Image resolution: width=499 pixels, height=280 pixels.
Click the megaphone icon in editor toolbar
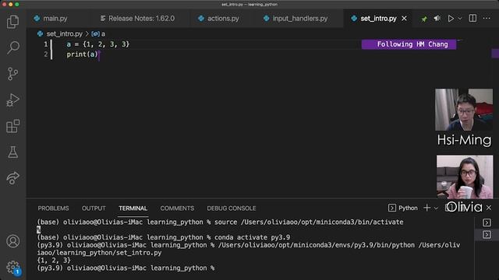click(x=437, y=19)
